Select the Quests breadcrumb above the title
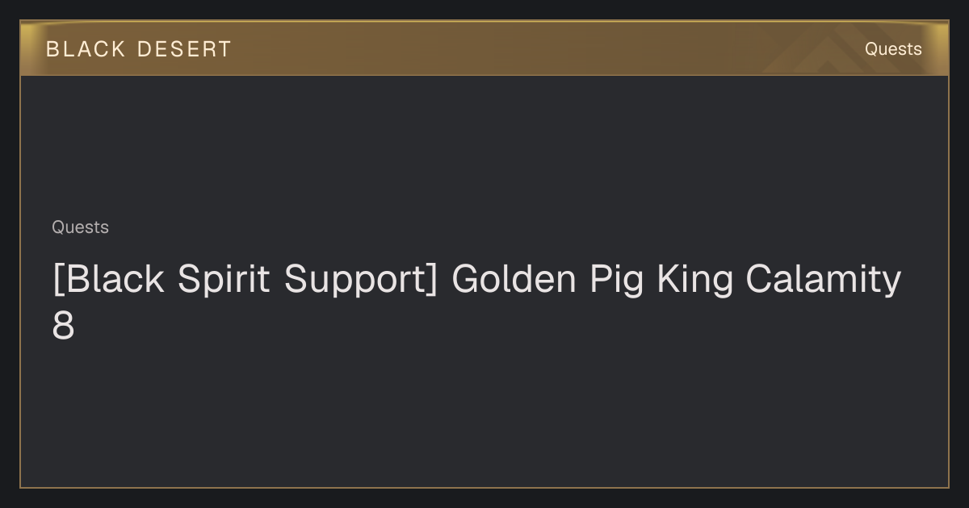Image resolution: width=969 pixels, height=508 pixels. pyautogui.click(x=80, y=227)
